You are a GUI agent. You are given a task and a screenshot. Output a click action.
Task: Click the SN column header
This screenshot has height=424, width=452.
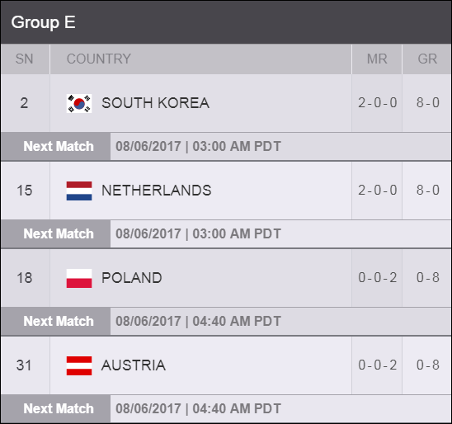tap(25, 59)
